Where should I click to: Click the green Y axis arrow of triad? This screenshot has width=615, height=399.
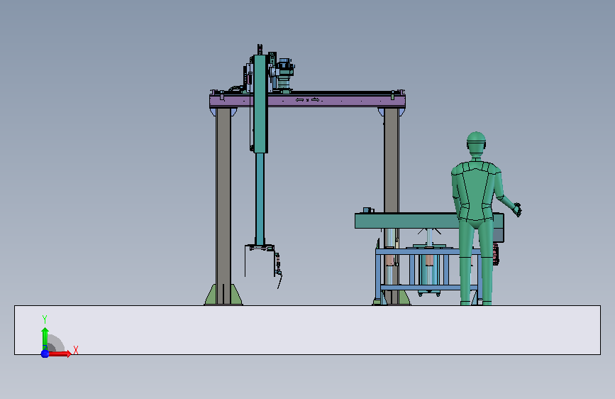(x=45, y=339)
